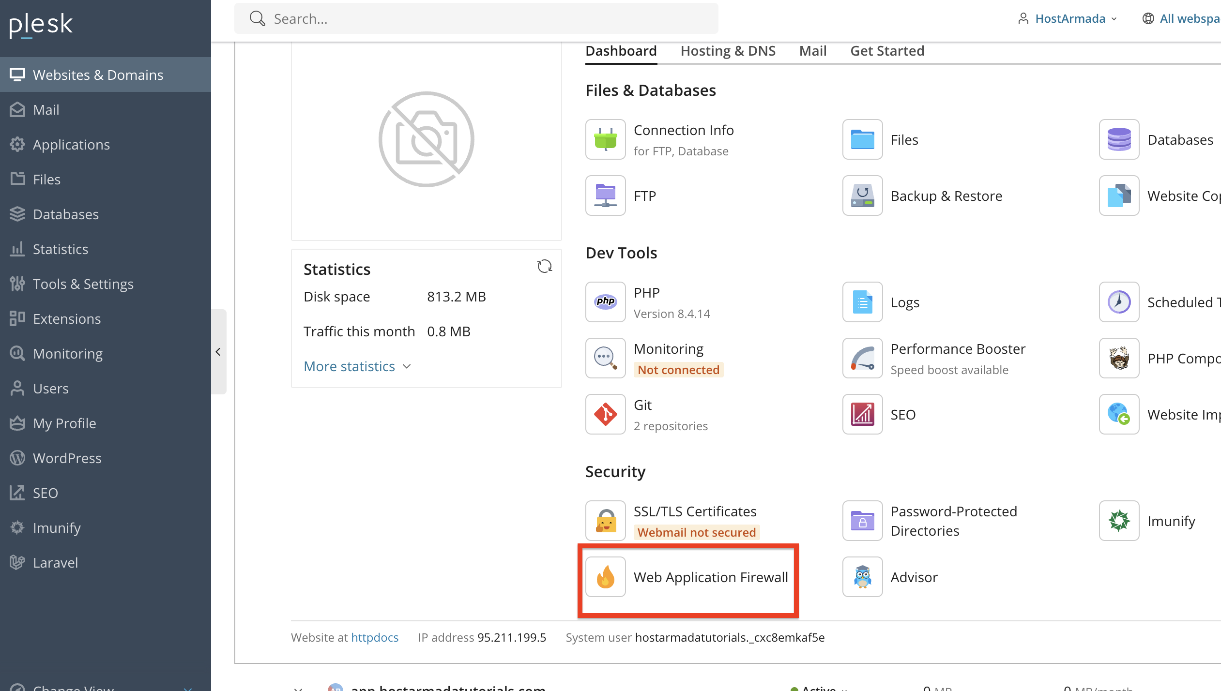Select Laravel in the sidebar

[55, 562]
